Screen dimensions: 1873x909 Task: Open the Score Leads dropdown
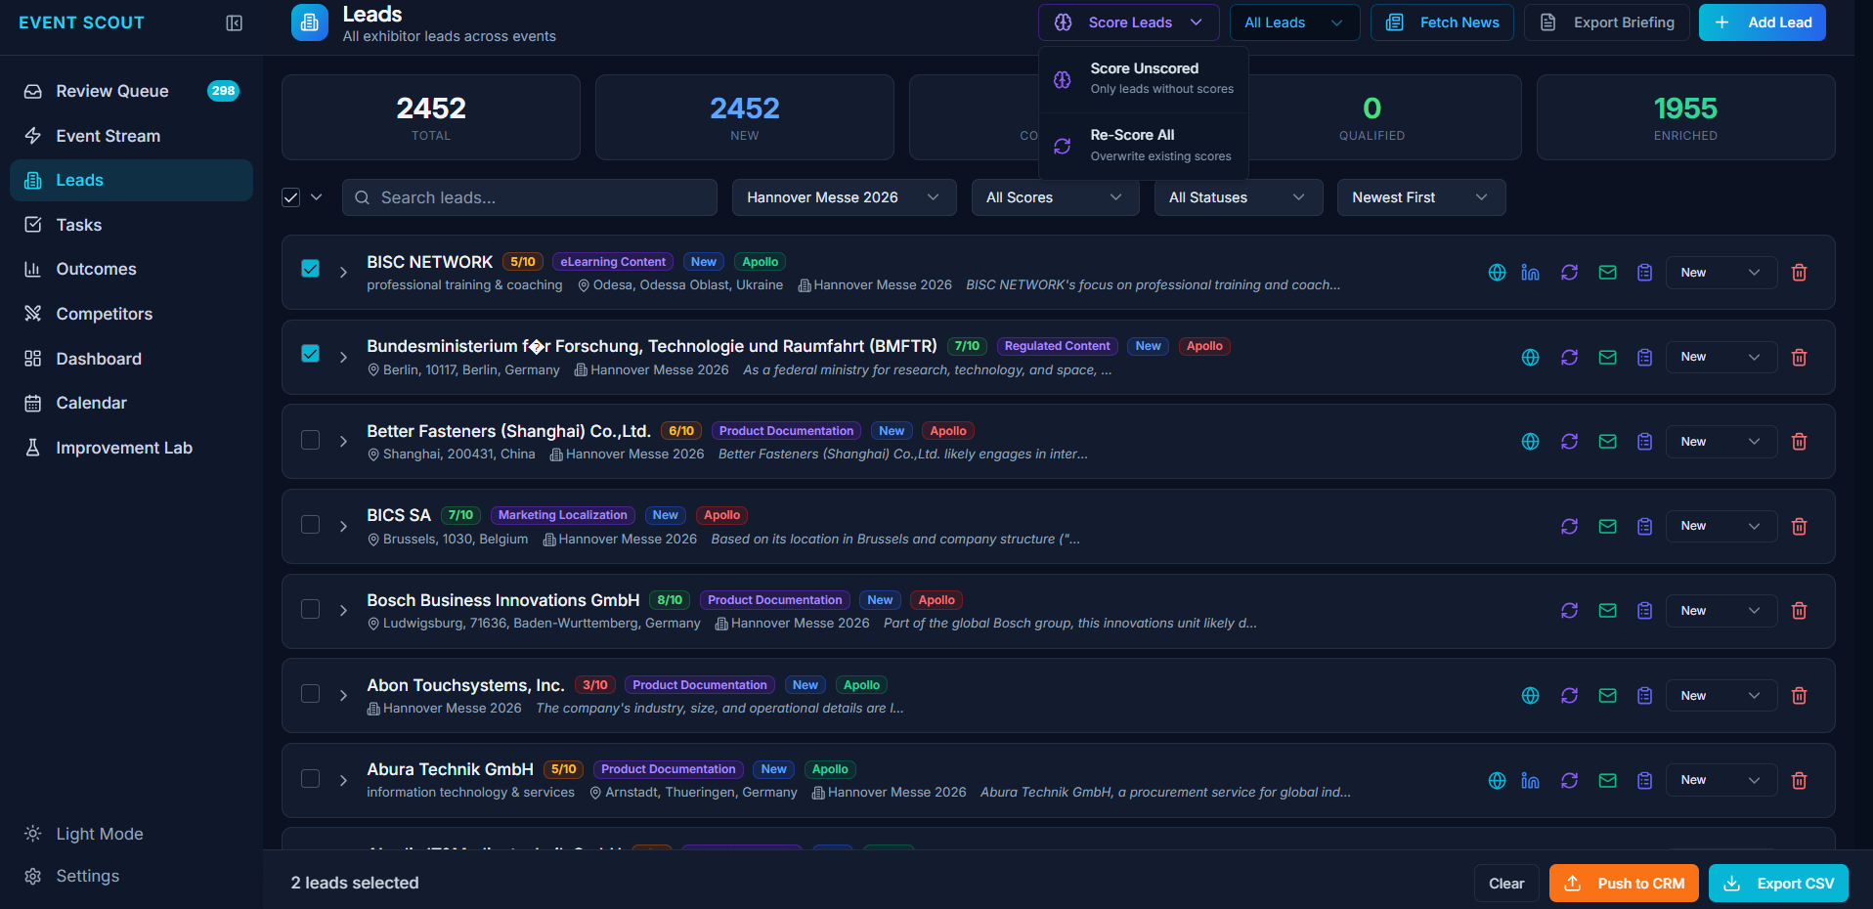(1129, 22)
